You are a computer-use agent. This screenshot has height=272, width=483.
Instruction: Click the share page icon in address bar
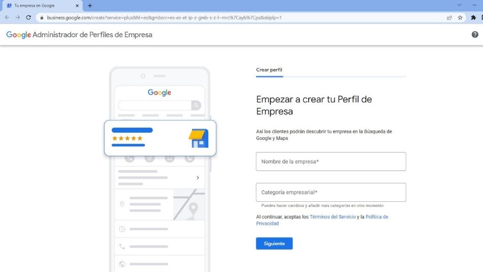(x=449, y=17)
